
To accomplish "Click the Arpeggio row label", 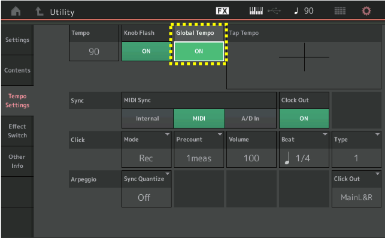I will [x=83, y=179].
